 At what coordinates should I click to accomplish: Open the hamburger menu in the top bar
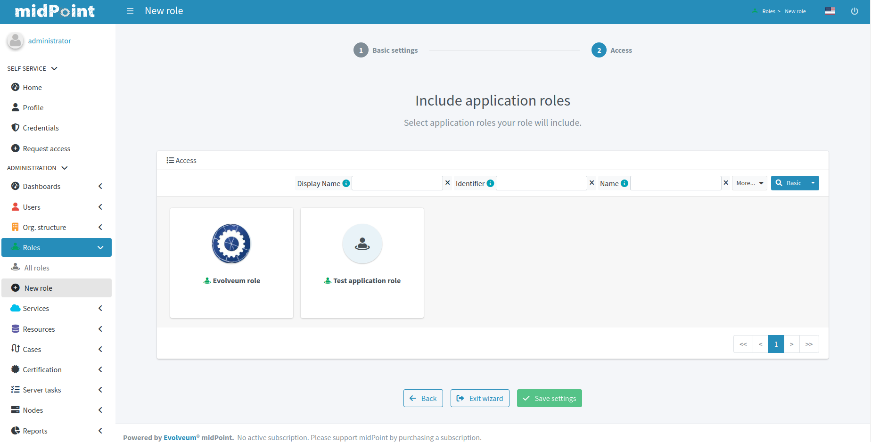[130, 11]
